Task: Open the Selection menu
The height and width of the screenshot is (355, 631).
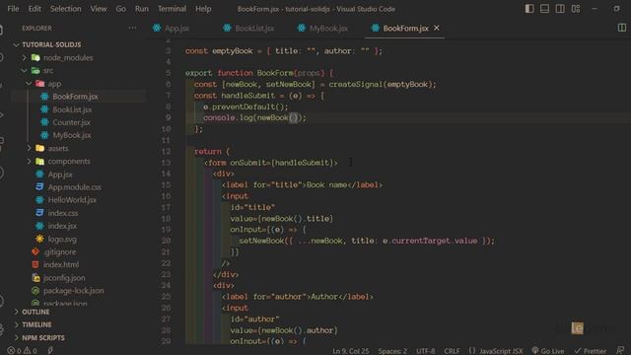Action: [x=66, y=9]
